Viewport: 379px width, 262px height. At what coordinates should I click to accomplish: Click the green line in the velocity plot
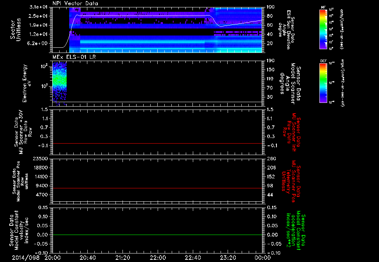(x=157, y=235)
